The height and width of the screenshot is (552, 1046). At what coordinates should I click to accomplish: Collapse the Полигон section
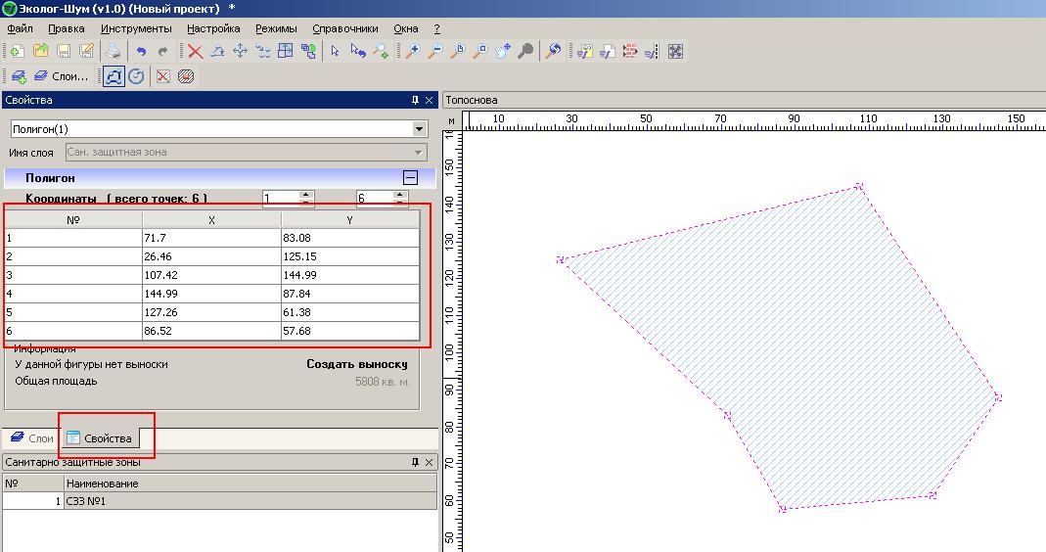(x=410, y=178)
